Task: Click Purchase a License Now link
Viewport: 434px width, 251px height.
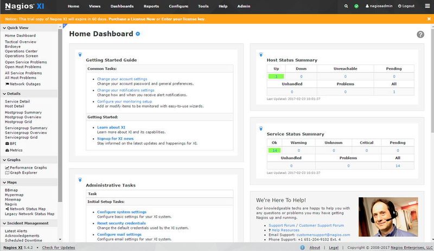Action: 132,19
